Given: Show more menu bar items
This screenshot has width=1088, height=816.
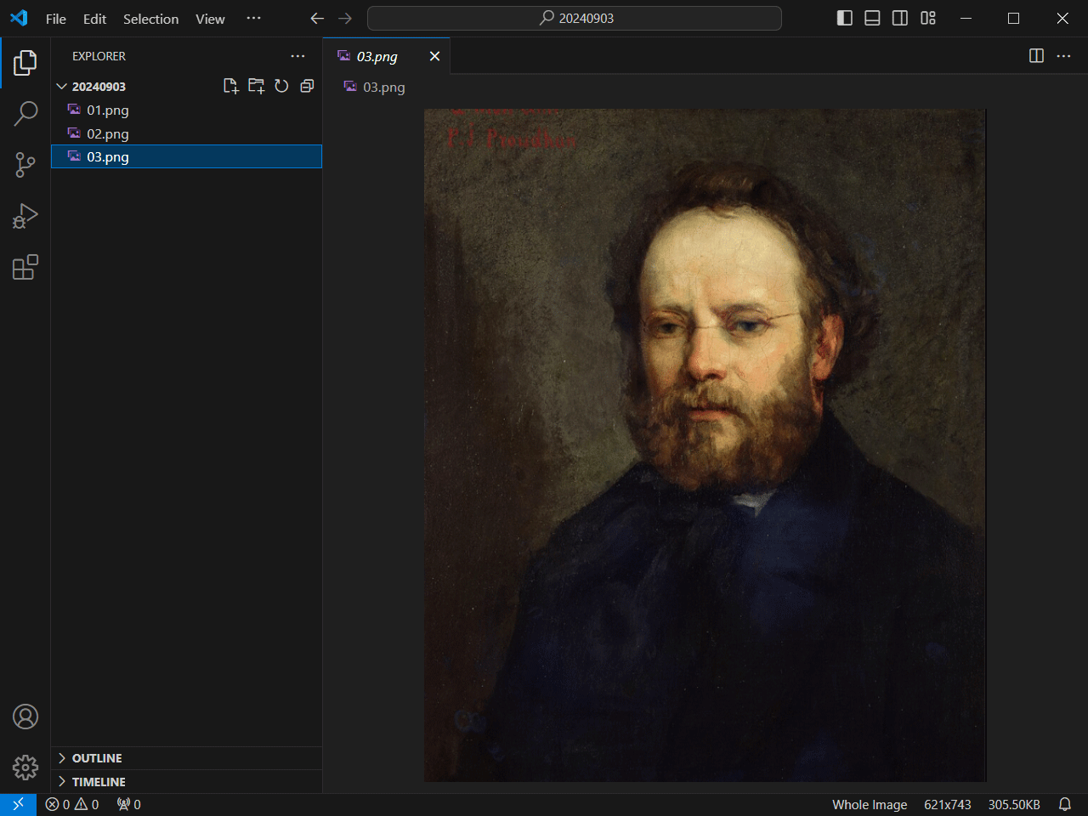Looking at the screenshot, I should click(253, 19).
